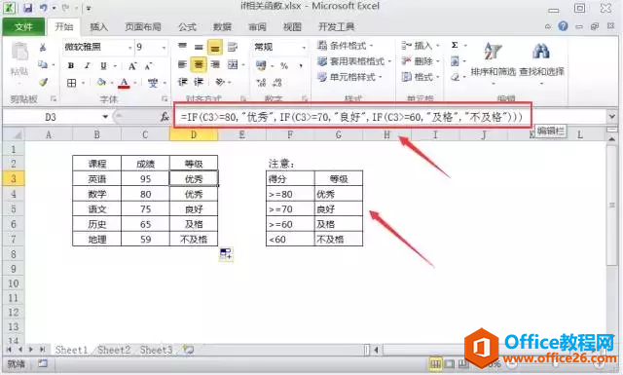
Task: Open Cell Styles (单元格样式) menu
Action: click(x=349, y=77)
